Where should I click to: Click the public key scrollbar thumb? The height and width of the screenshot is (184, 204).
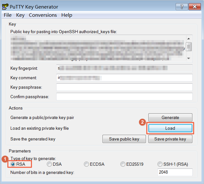coord(189,47)
